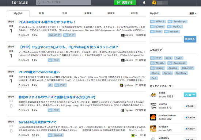Switch to 未解決 tab

pyautogui.click(x=88, y=13)
